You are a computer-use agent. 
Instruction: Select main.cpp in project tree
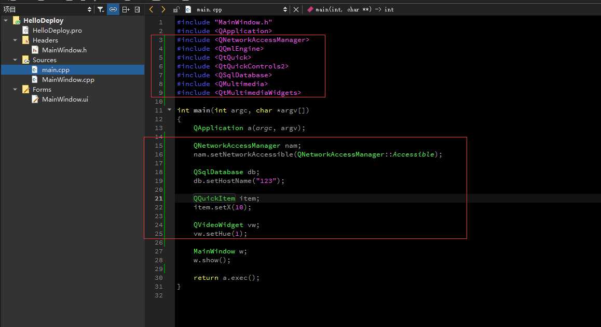coord(56,69)
